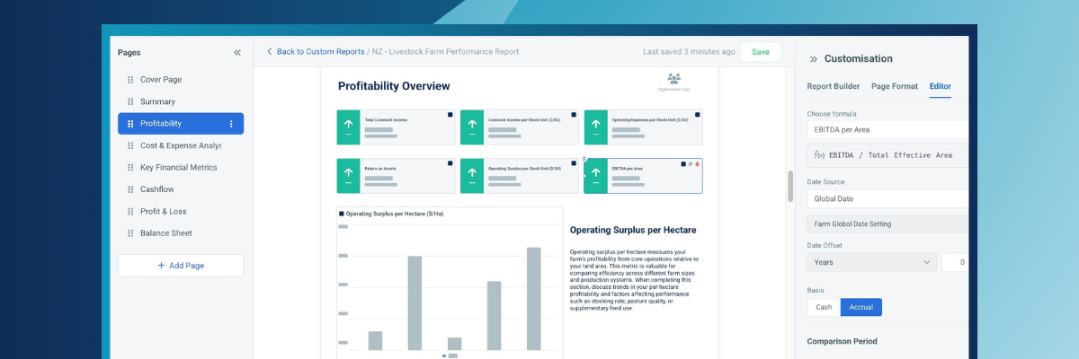
Task: Click the dark blue color swatch on Return on Assets card
Action: 450,163
